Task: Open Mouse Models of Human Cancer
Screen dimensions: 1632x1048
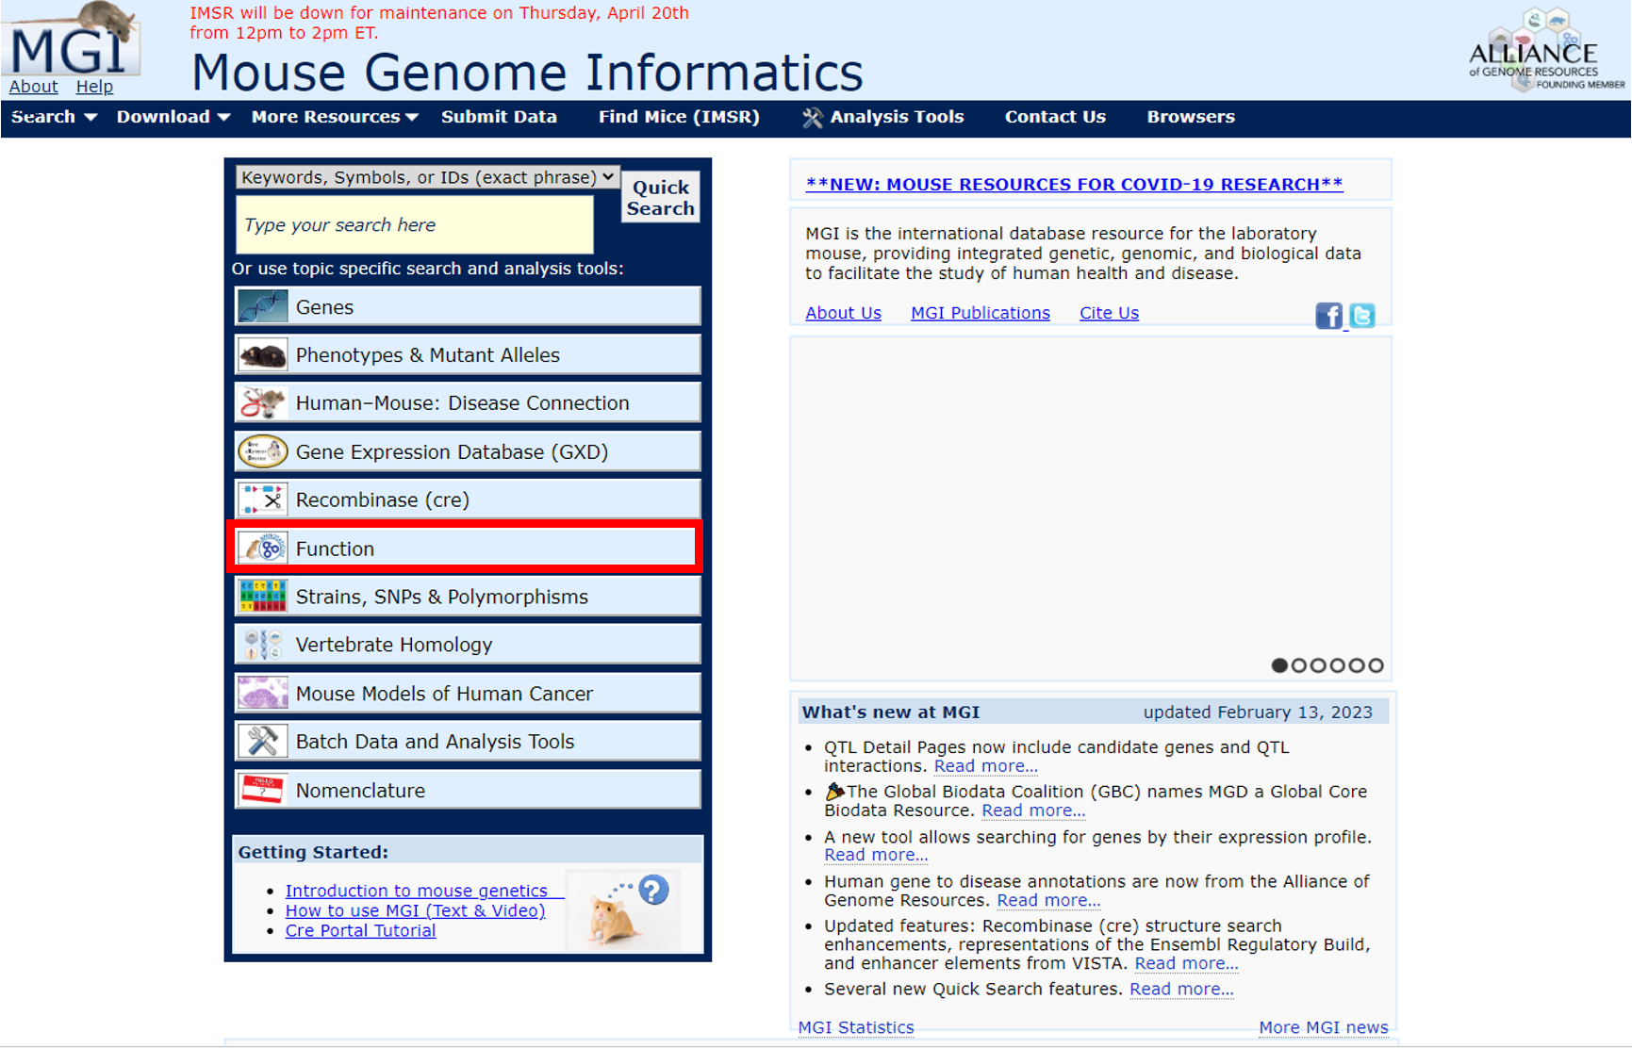Action: 468,694
